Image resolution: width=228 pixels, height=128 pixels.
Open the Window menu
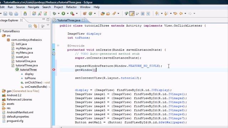tap(85, 7)
